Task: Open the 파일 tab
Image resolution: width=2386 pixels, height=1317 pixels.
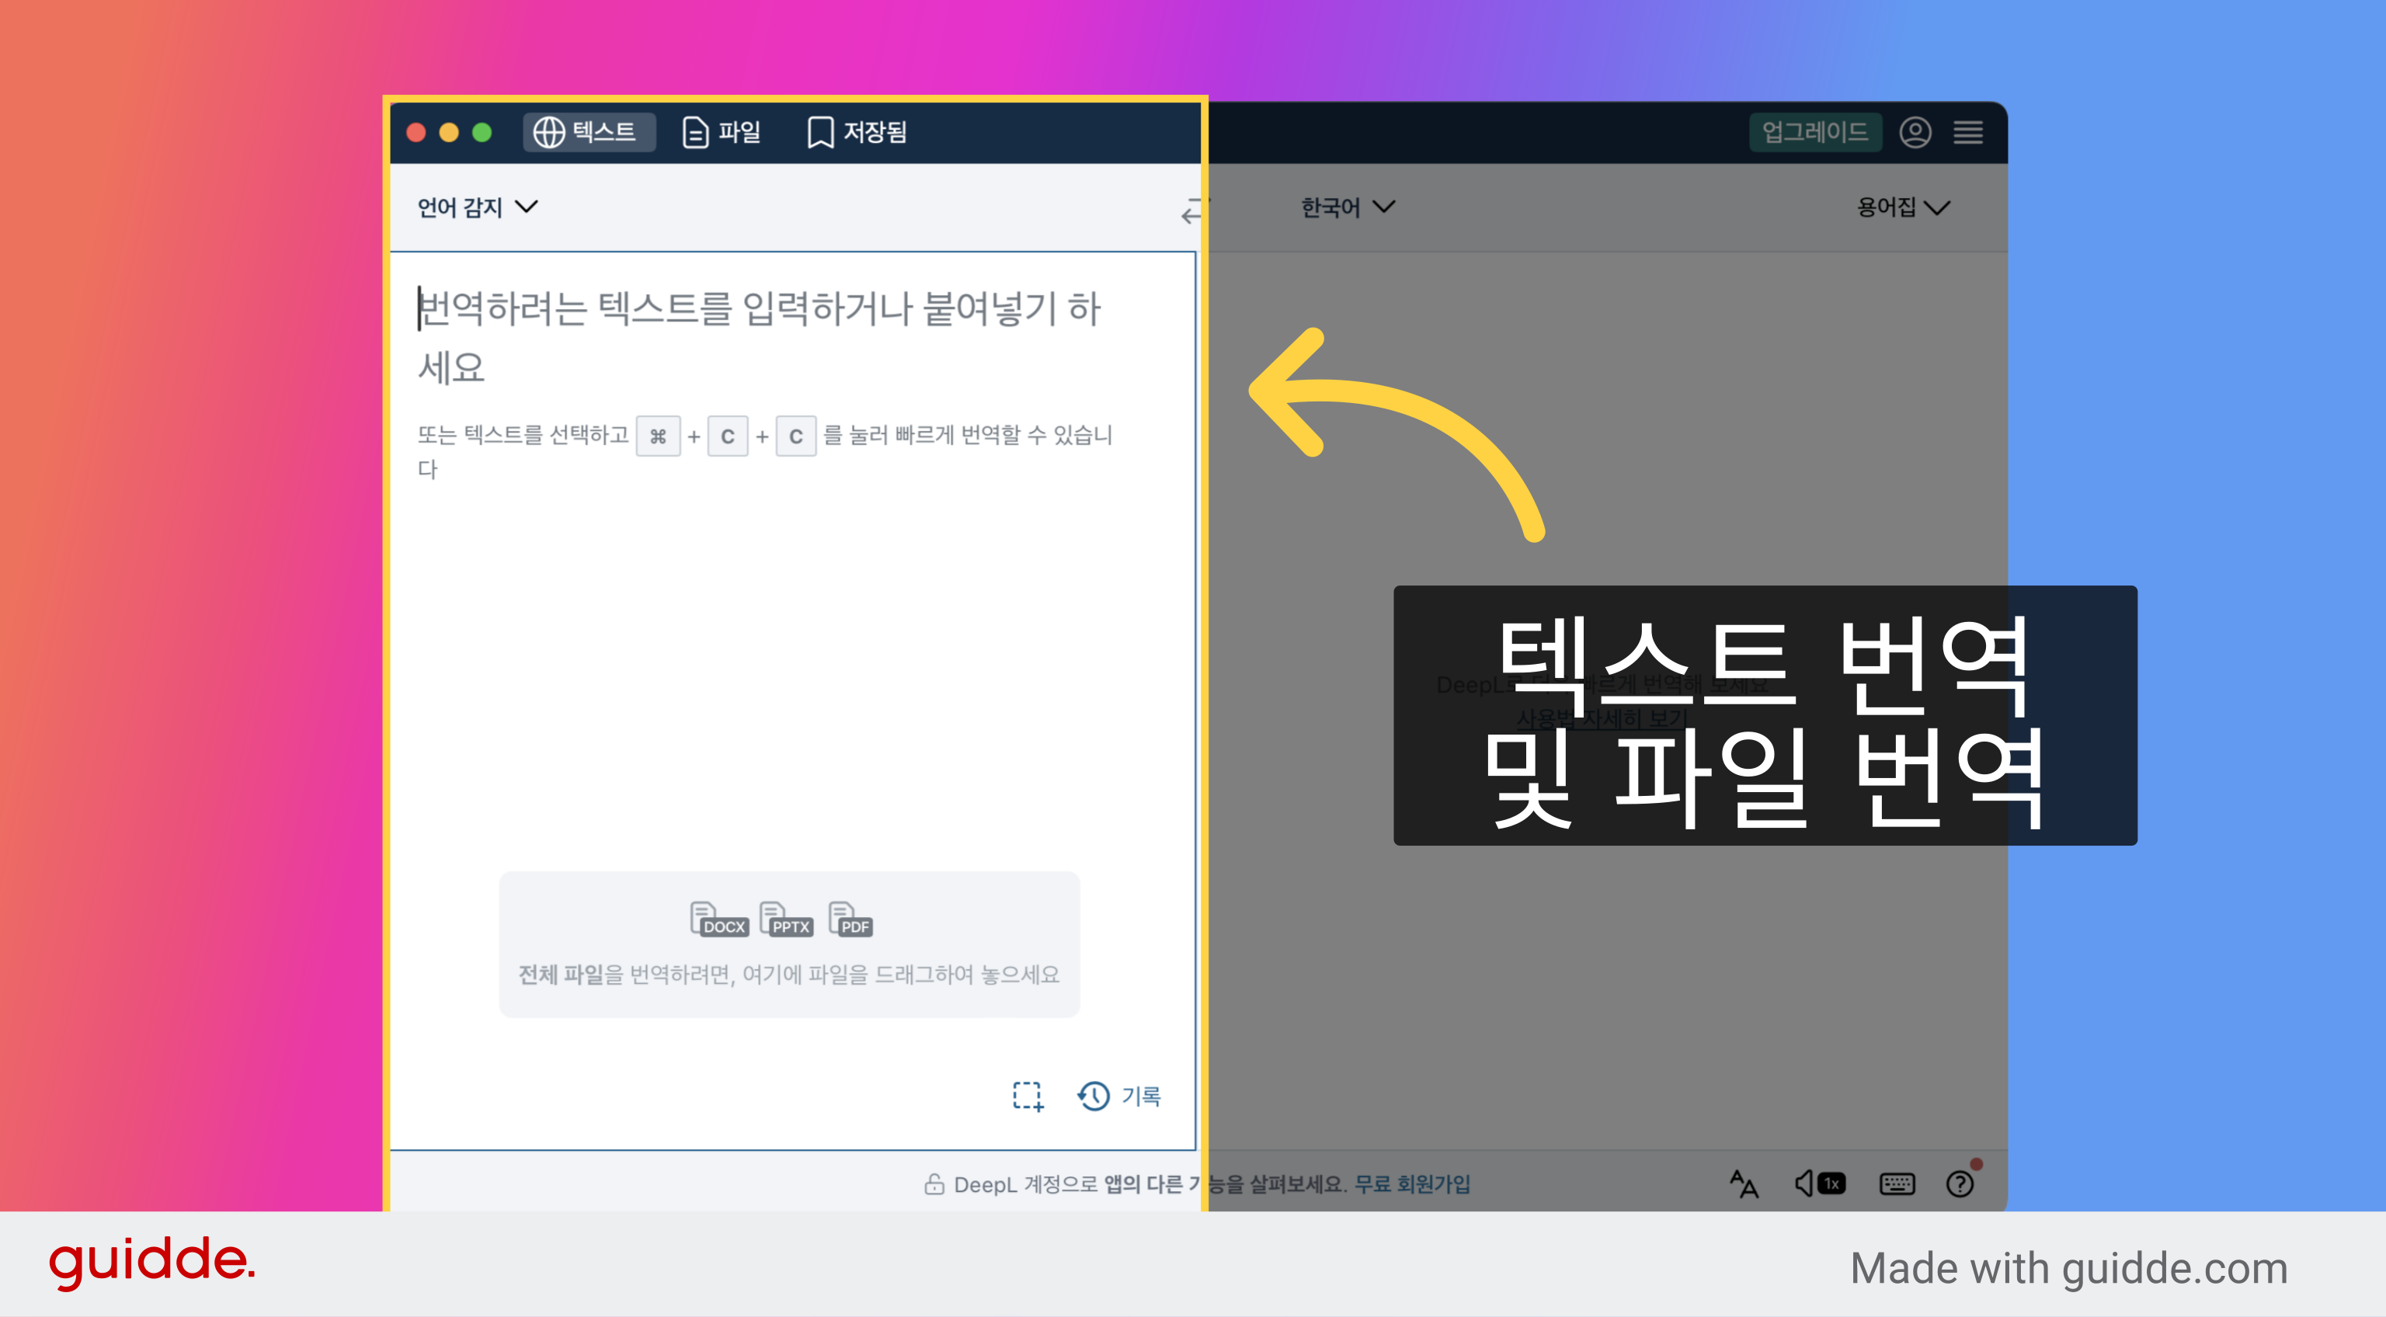Action: pyautogui.click(x=722, y=133)
